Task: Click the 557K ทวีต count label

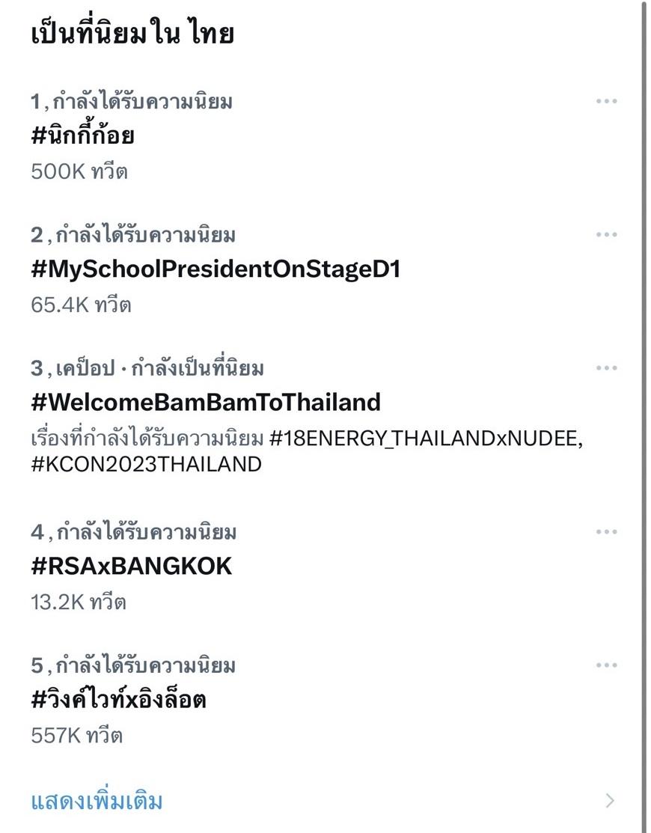Action: (x=76, y=735)
